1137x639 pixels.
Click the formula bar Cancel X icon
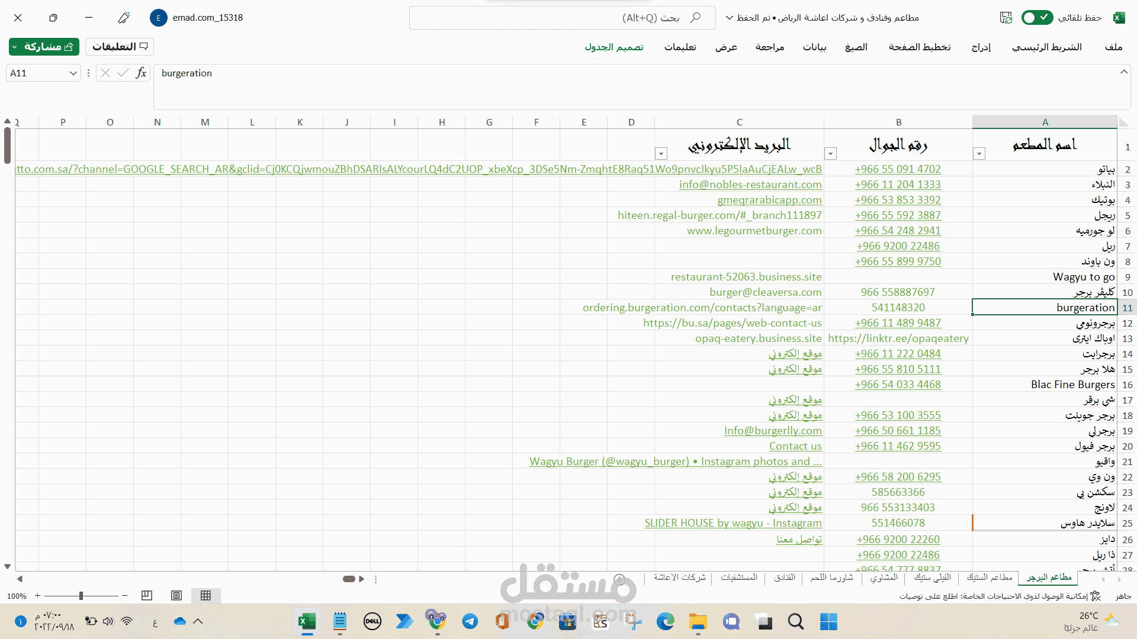click(105, 73)
